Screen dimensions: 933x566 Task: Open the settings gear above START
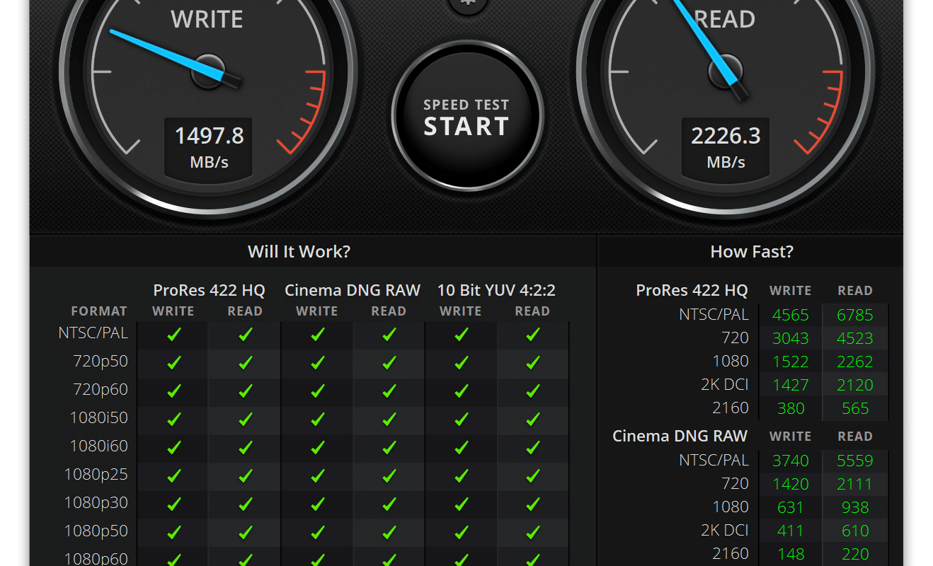coord(467,4)
